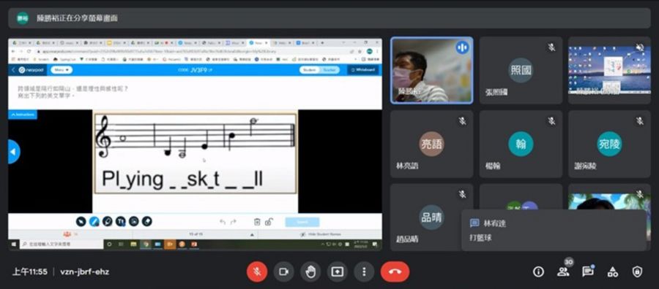Click the trash can to clear drawing
This screenshot has height=289, width=659.
click(x=257, y=222)
